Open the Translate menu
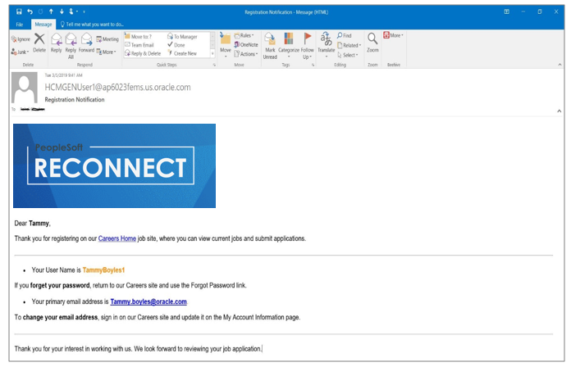571x367 pixels. (326, 45)
